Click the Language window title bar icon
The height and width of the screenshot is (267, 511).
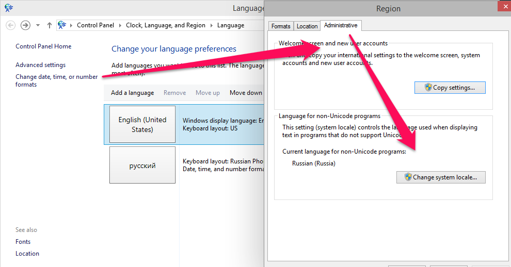click(8, 8)
